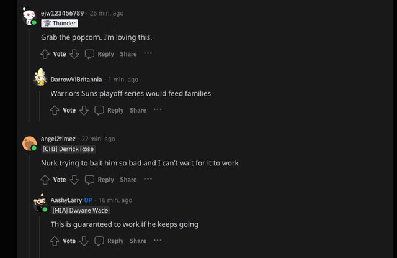Click DarrowViBritannia's banana avatar
This screenshot has height=258, width=397.
coord(40,78)
